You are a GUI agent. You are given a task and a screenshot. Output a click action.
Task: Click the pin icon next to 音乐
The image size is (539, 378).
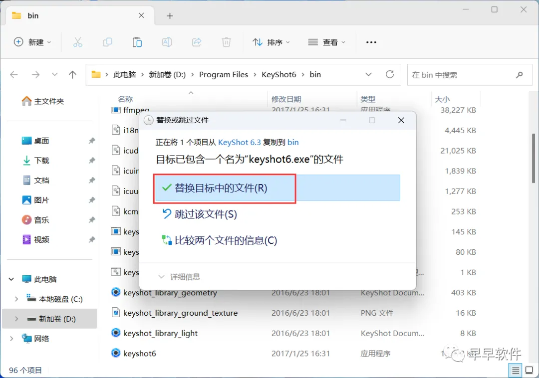92,220
